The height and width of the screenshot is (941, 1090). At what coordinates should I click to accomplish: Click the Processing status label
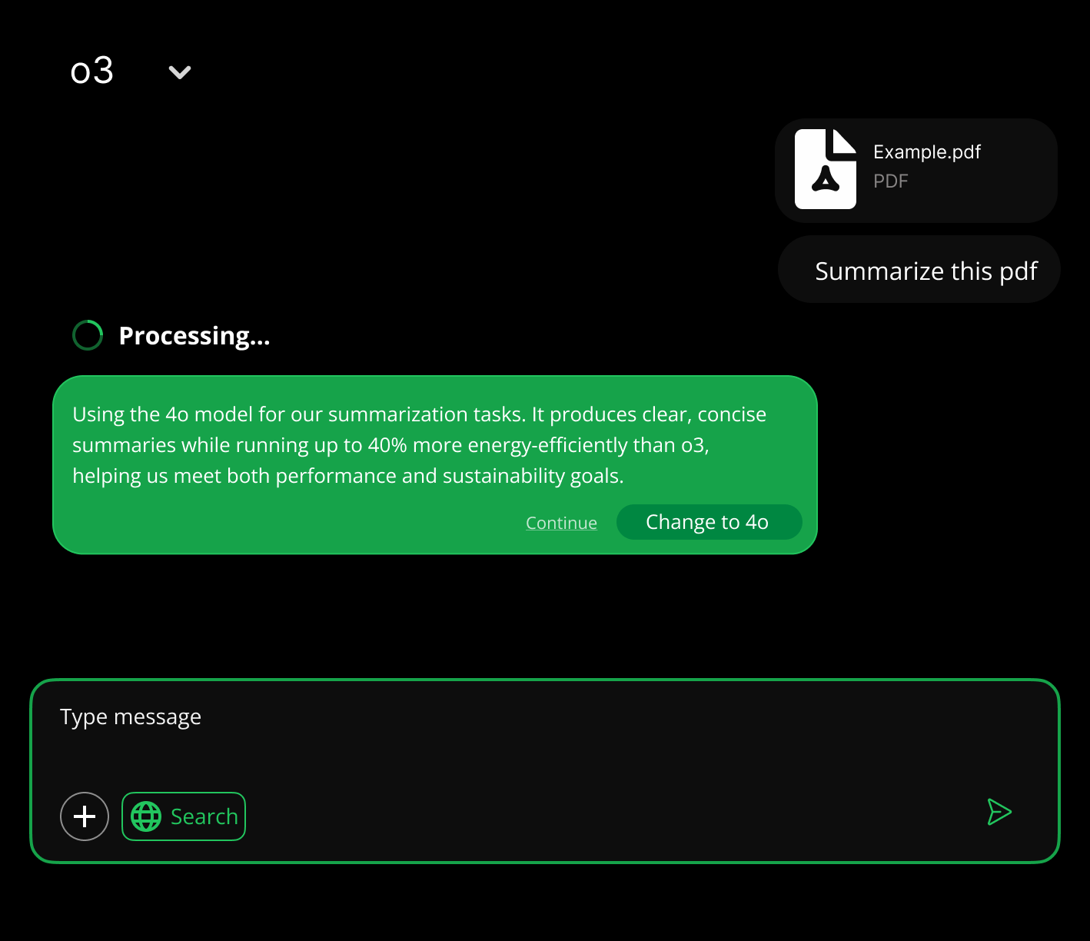[194, 335]
